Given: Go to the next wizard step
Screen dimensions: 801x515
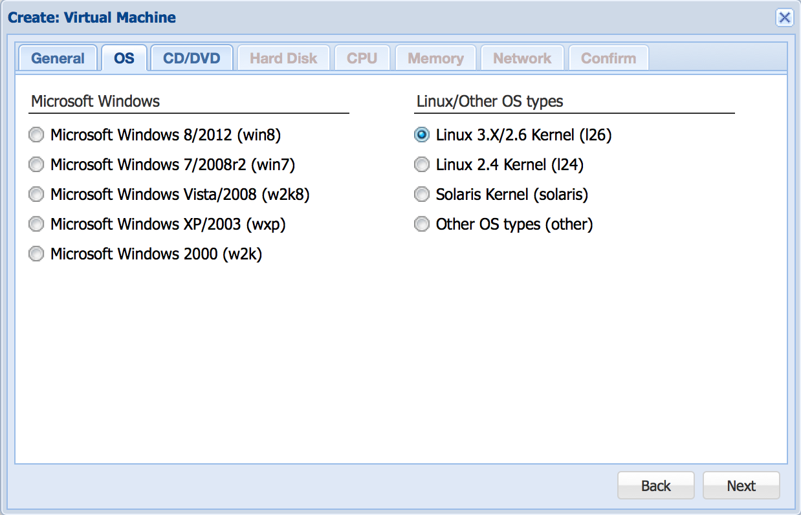Looking at the screenshot, I should click(741, 486).
